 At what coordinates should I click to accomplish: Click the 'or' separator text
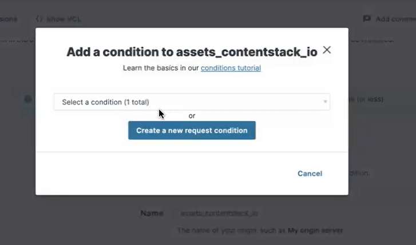pyautogui.click(x=192, y=116)
